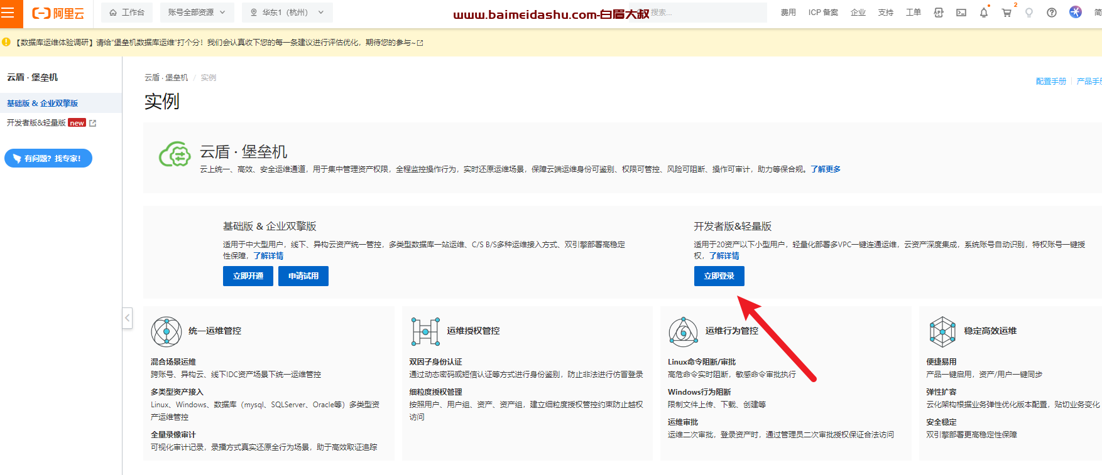
Task: Open the shopping cart
Action: click(x=1007, y=13)
